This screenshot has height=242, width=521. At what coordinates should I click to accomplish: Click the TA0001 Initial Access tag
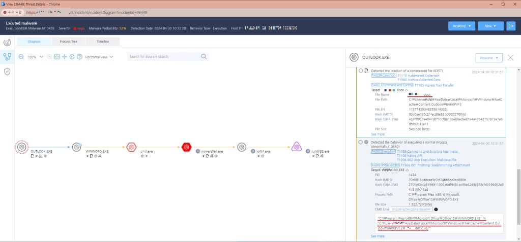click(385, 165)
